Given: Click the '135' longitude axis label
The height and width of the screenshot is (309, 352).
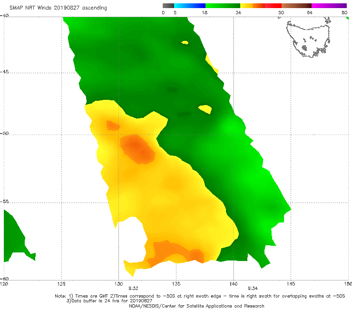Looking at the screenshot, I should [176, 284].
